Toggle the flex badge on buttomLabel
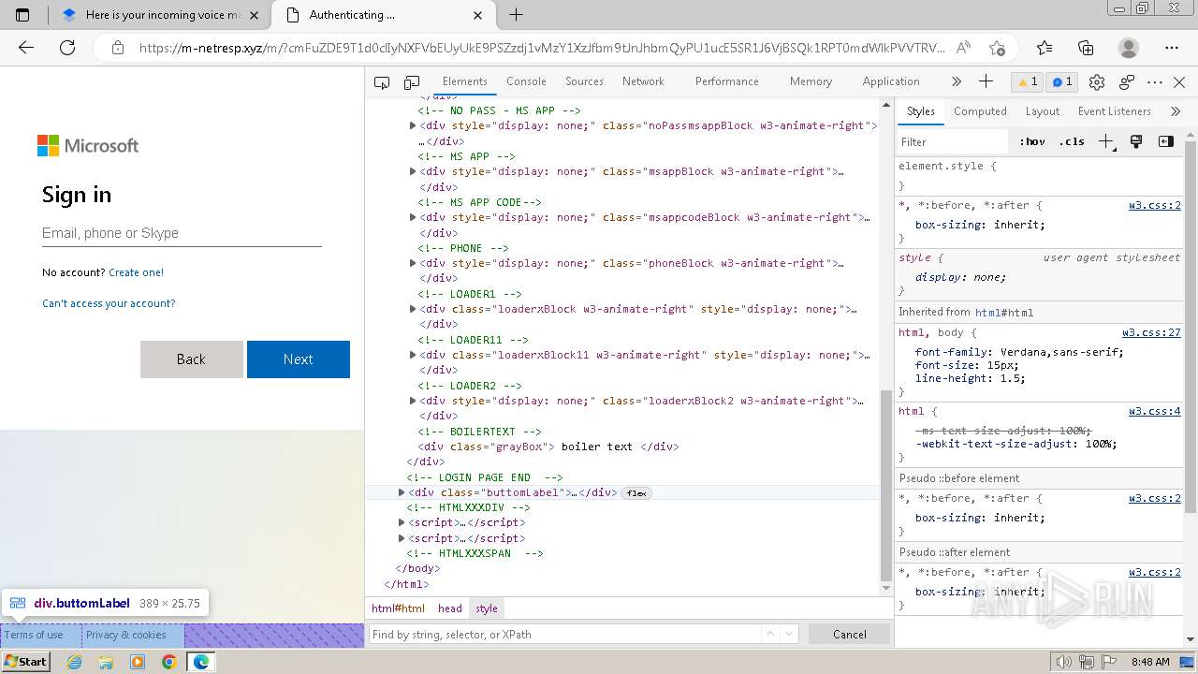Viewport: 1198px width, 674px height. tap(636, 493)
